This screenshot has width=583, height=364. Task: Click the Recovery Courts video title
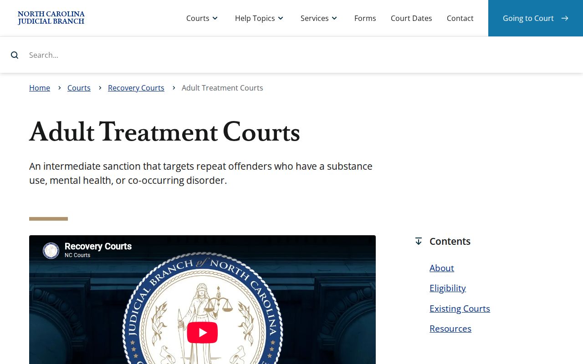98,246
